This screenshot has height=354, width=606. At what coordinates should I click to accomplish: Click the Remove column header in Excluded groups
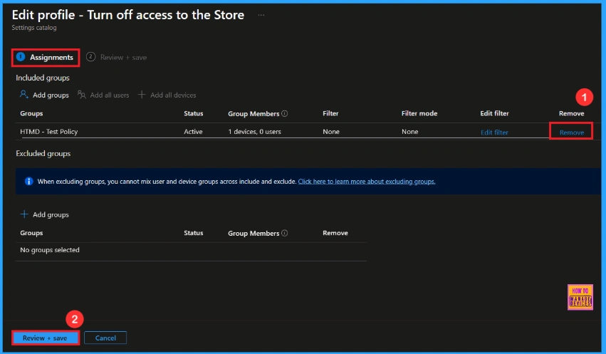tap(335, 233)
